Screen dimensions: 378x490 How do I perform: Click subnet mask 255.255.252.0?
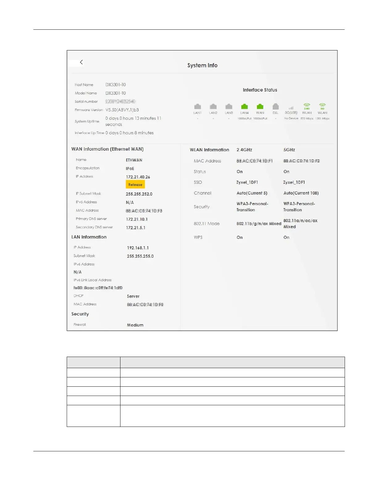pos(139,194)
